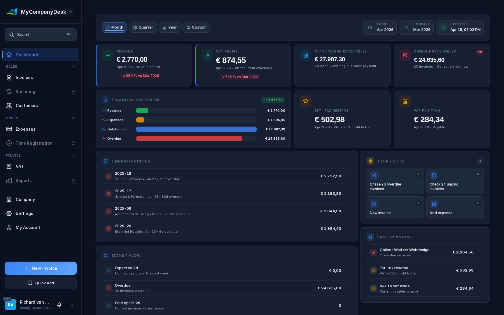Screen dimensions: 504x315
Task: Click the locked Reports icon
Action: tap(9, 181)
